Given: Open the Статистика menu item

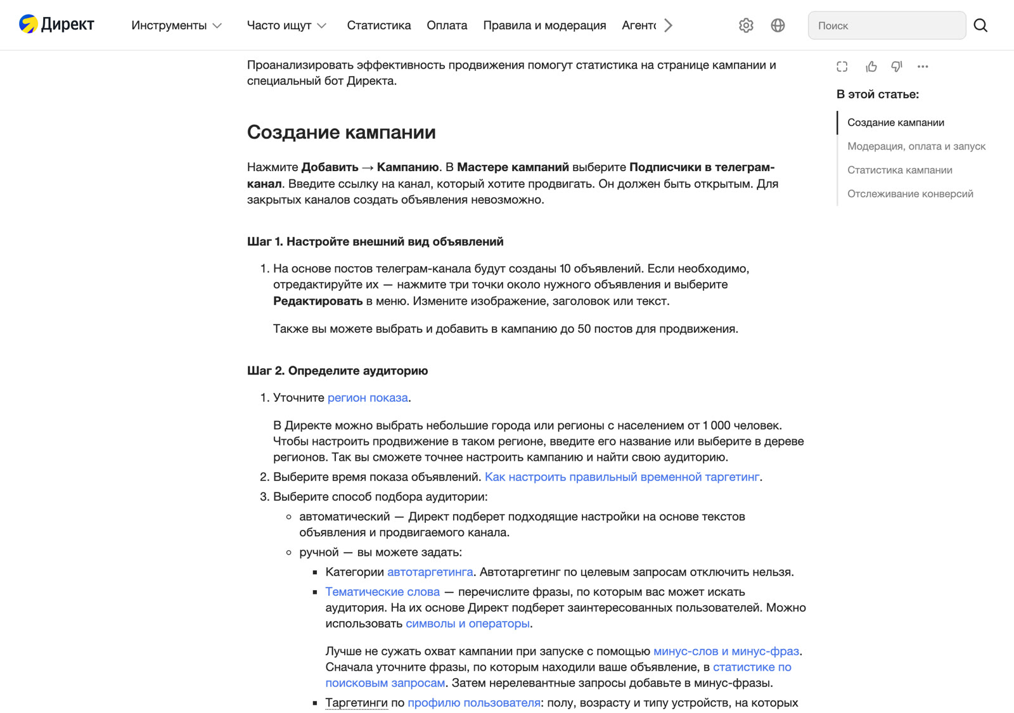Looking at the screenshot, I should click(379, 25).
